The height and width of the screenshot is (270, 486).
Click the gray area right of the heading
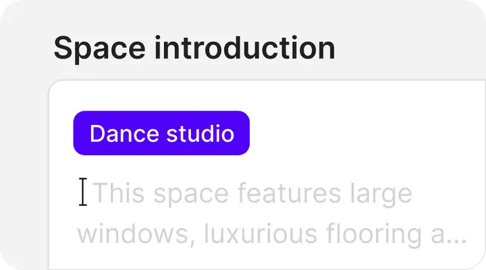click(x=412, y=49)
